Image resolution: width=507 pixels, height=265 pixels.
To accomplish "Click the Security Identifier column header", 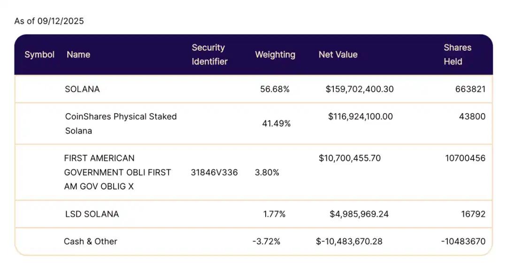I will coord(209,54).
